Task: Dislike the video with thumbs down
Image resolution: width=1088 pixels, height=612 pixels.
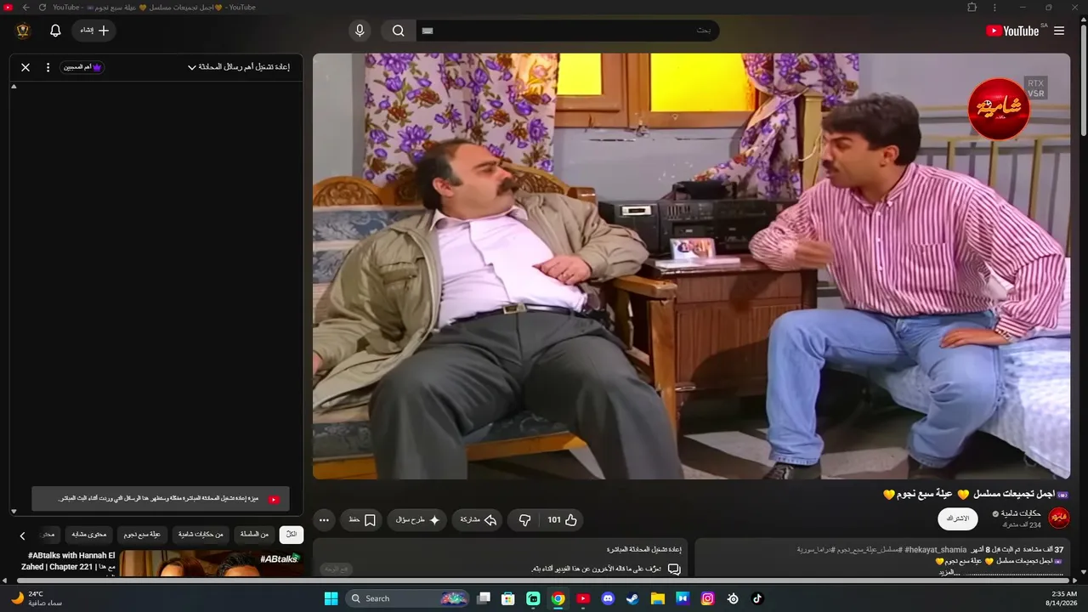Action: click(524, 519)
